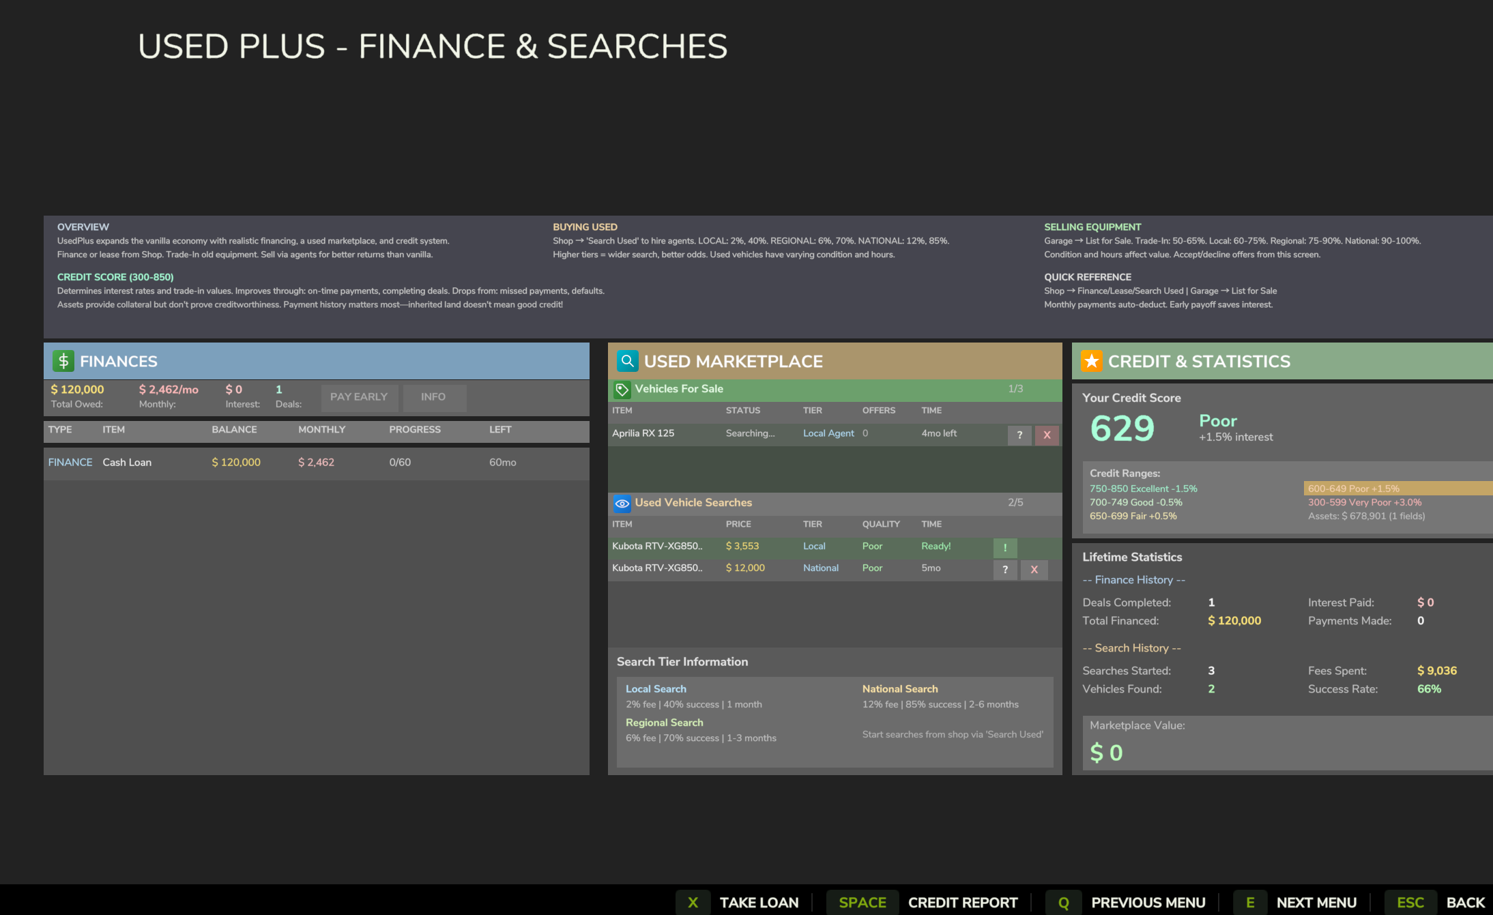Open the CREDIT REPORT
Image resolution: width=1493 pixels, height=915 pixels.
pyautogui.click(x=963, y=902)
